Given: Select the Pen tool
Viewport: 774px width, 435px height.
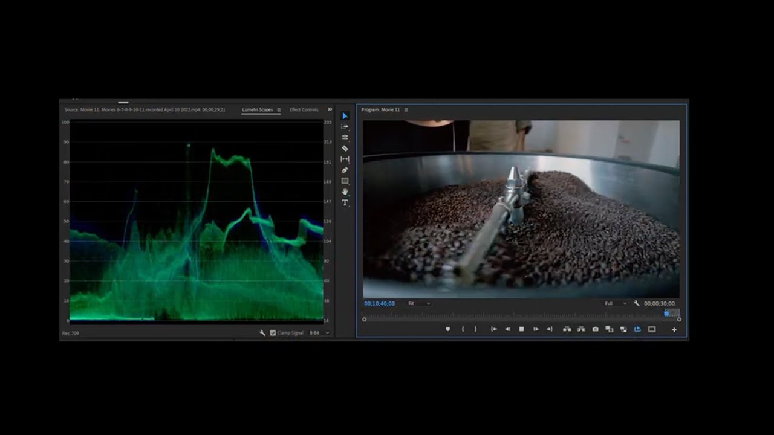Looking at the screenshot, I should tap(345, 170).
